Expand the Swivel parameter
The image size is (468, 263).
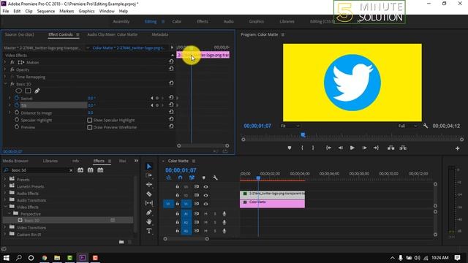click(10, 98)
